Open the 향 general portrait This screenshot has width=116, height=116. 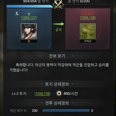(x=29, y=32)
